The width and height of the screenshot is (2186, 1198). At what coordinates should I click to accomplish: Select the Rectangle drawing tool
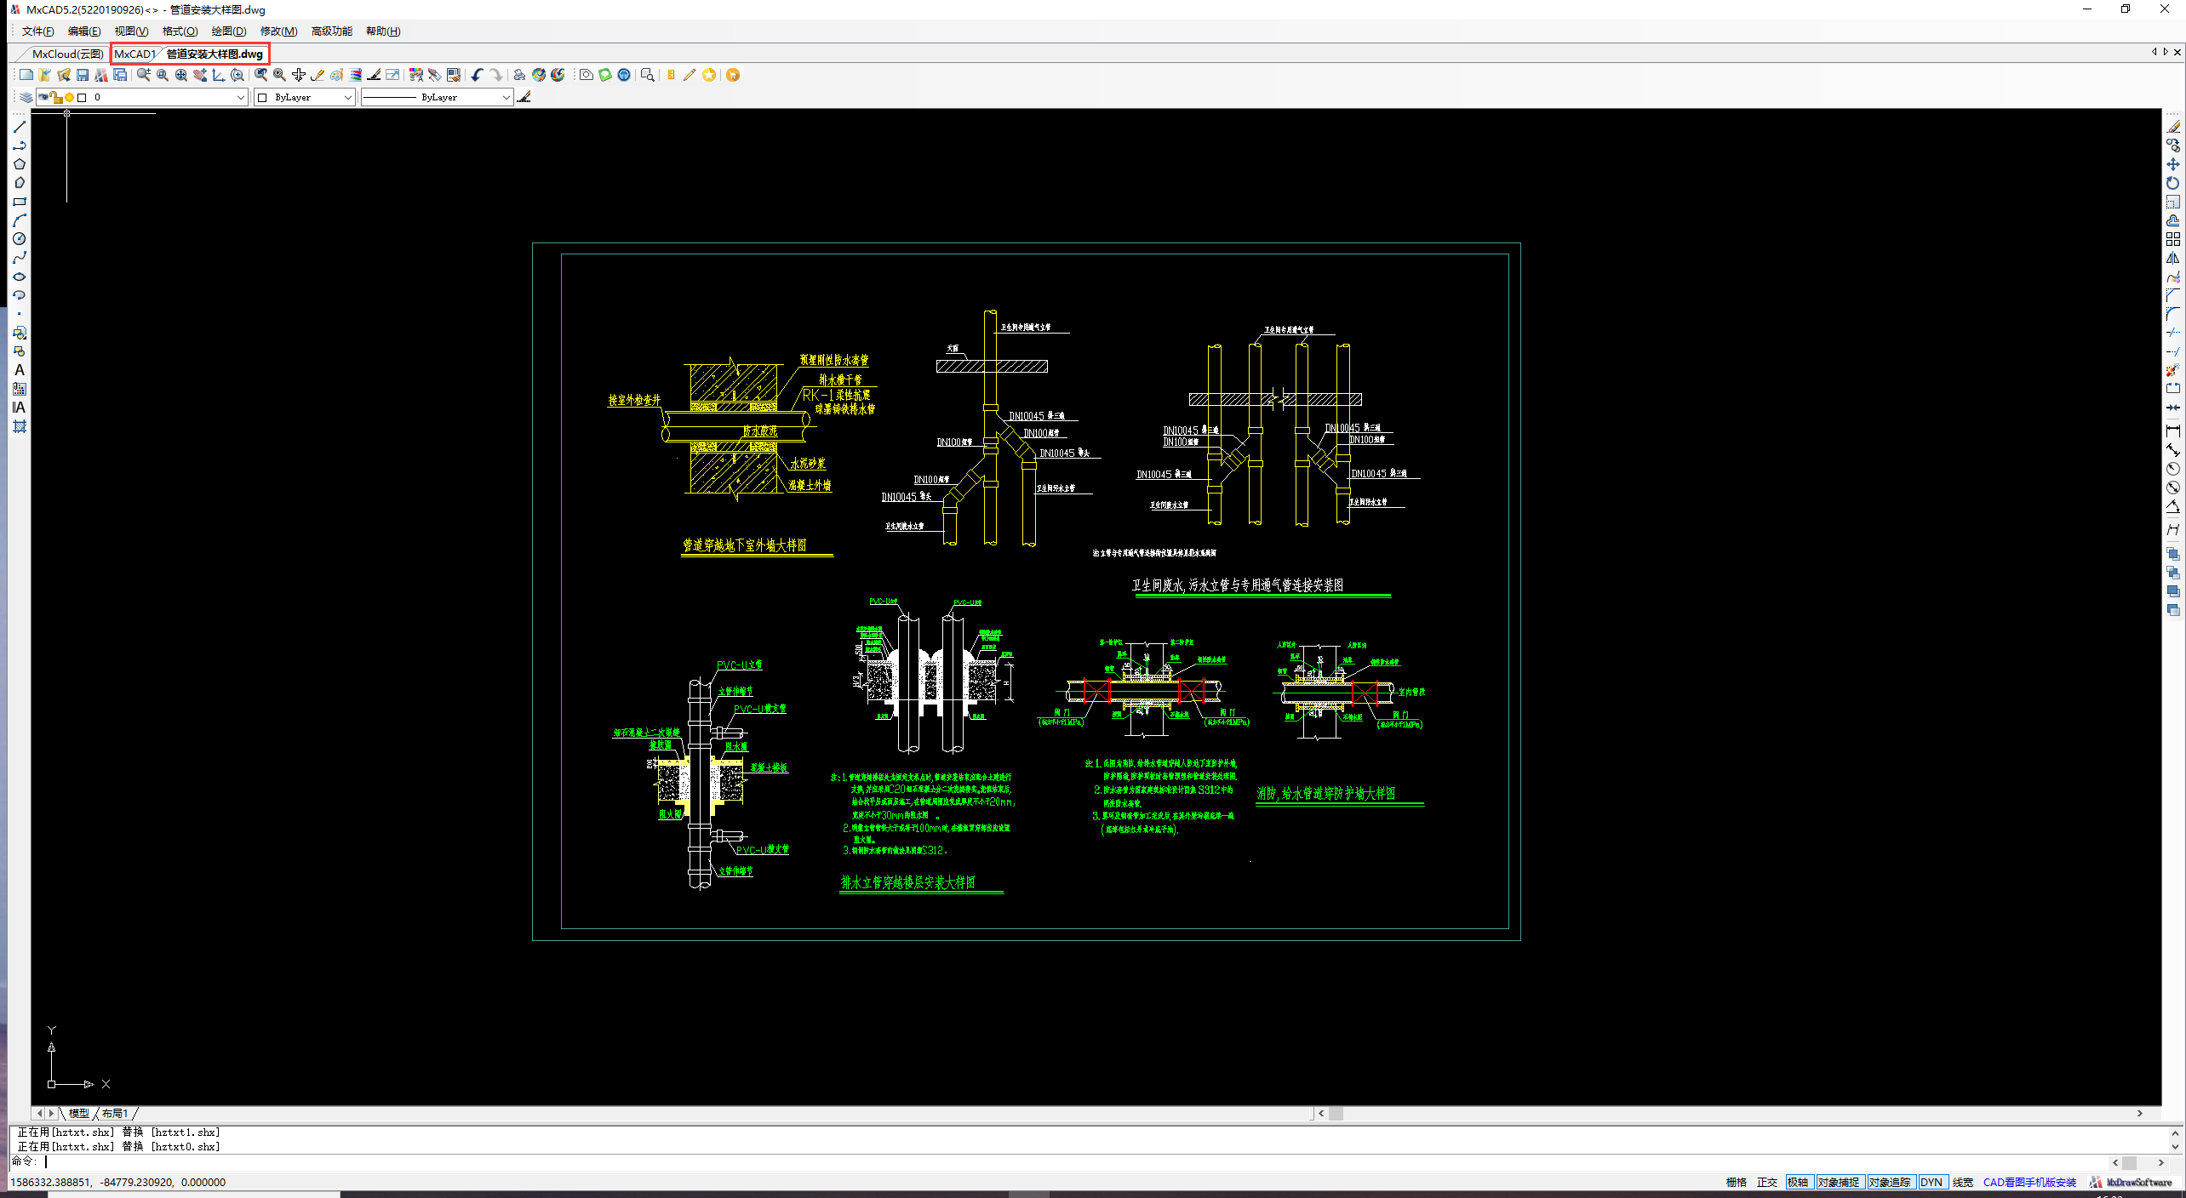point(20,202)
